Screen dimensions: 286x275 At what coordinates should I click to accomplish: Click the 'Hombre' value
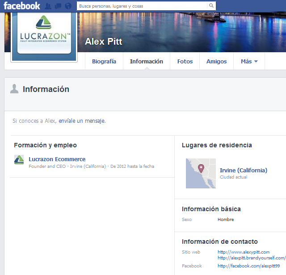pos(226,219)
